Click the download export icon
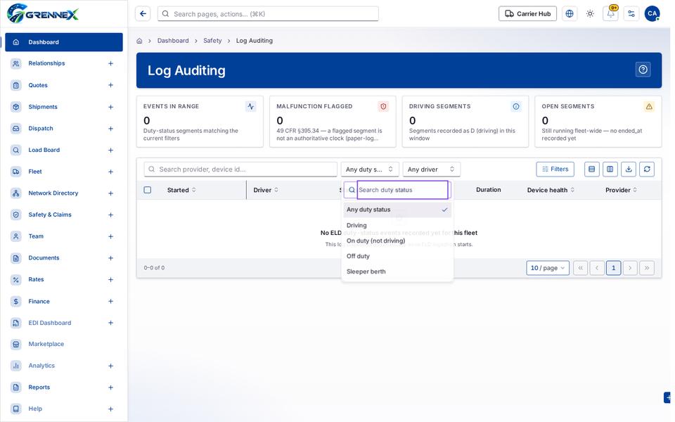The width and height of the screenshot is (675, 422). [x=629, y=170]
